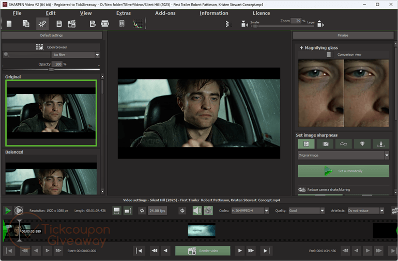This screenshot has height=261, width=398.
Task: Click the reset arrow left of 24.00 fps
Action: click(x=142, y=210)
